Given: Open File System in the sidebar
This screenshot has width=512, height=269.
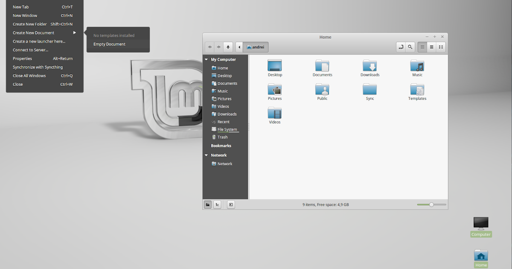Looking at the screenshot, I should tap(225, 129).
